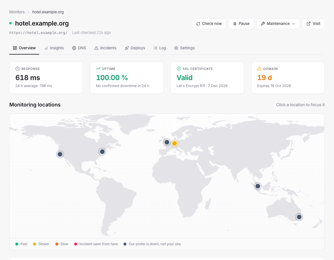
Task: Click the list icon of Log tab
Action: [x=155, y=48]
